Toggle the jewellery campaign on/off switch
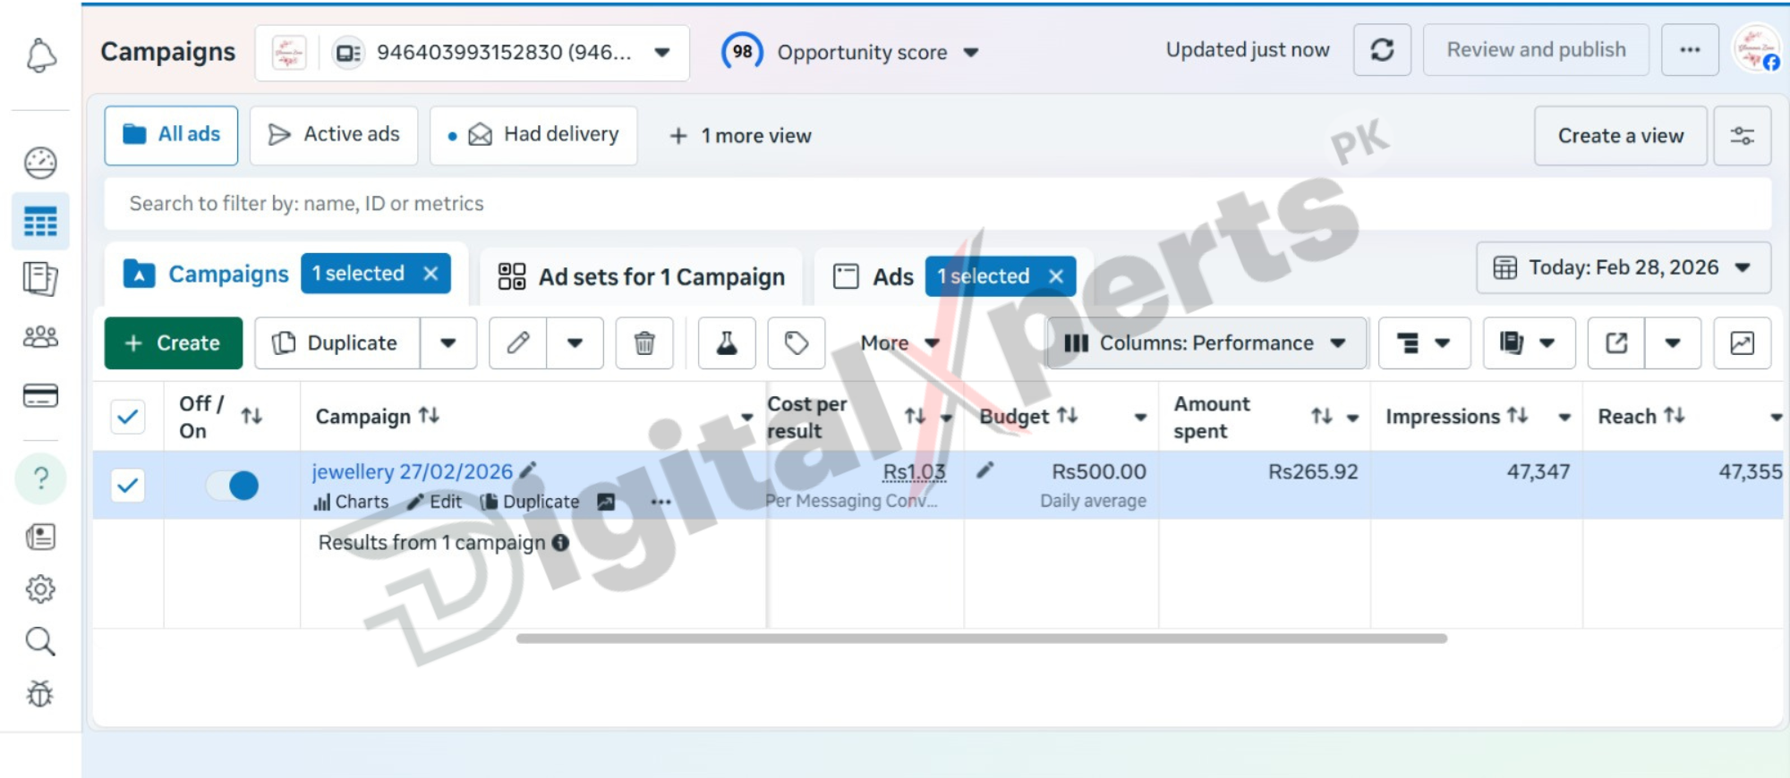The image size is (1790, 778). [233, 486]
